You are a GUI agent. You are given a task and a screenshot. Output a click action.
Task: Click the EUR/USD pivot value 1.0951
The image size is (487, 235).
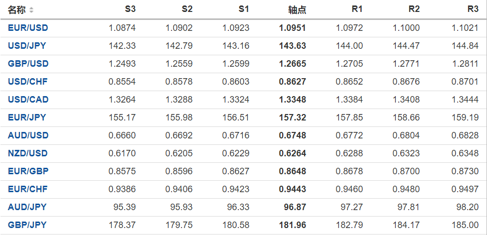click(x=293, y=28)
